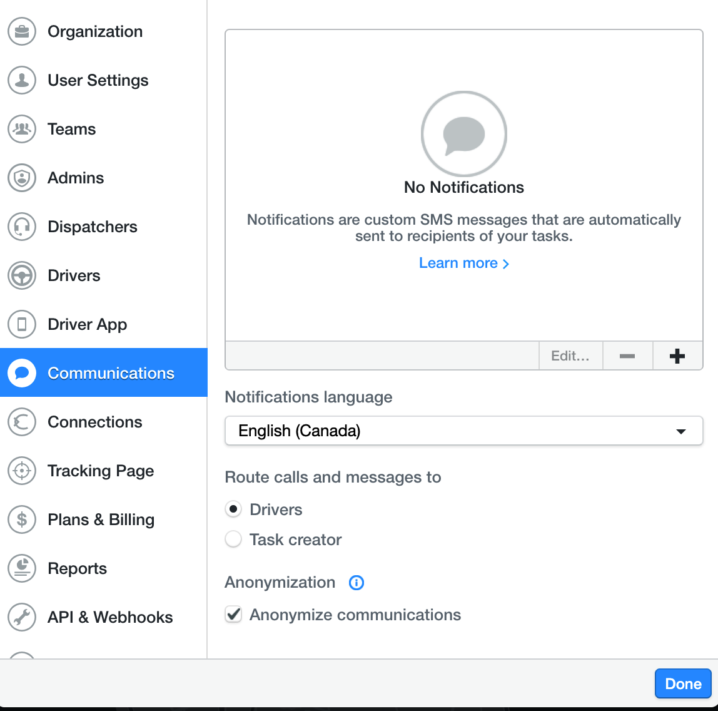The width and height of the screenshot is (718, 711).
Task: Go to Tracking Page settings
Action: pos(103,471)
